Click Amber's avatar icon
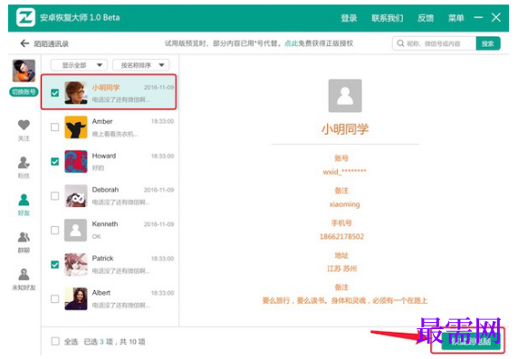The image size is (518, 359). 76,127
